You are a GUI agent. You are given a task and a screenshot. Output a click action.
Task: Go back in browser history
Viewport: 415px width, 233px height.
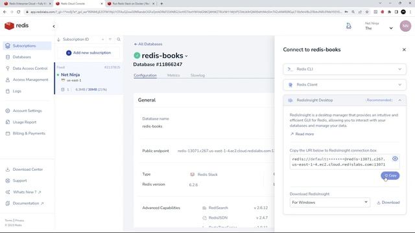coord(5,12)
